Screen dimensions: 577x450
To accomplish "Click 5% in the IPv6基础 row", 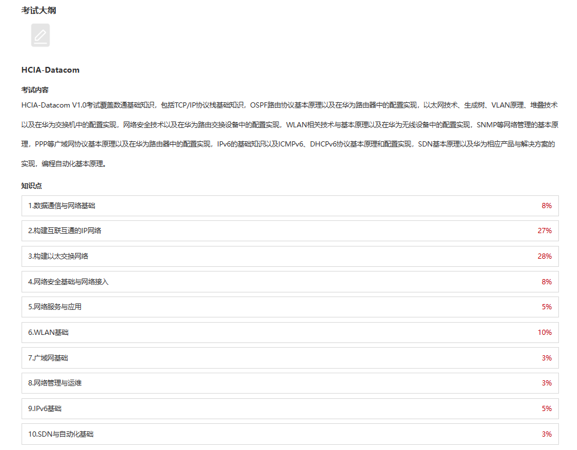I will click(547, 409).
